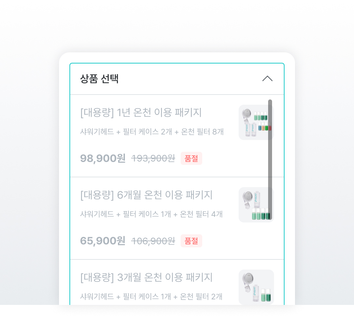Click the crossed-out 106,900원 original price
The image size is (354, 318).
153,241
